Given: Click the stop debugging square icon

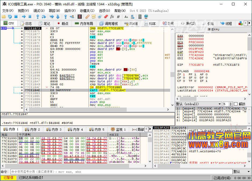Looking at the screenshot, I should tap(16, 17).
